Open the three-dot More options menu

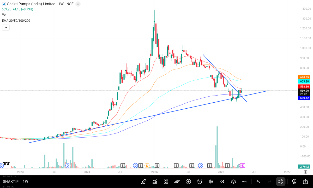pyautogui.click(x=244, y=181)
